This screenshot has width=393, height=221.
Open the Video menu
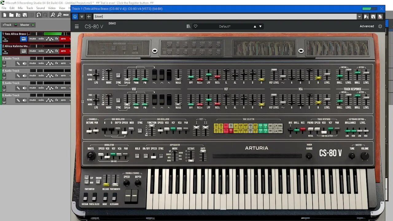click(x=52, y=8)
